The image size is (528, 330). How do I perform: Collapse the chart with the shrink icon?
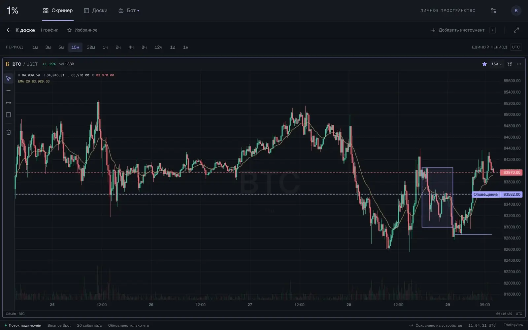coord(510,64)
